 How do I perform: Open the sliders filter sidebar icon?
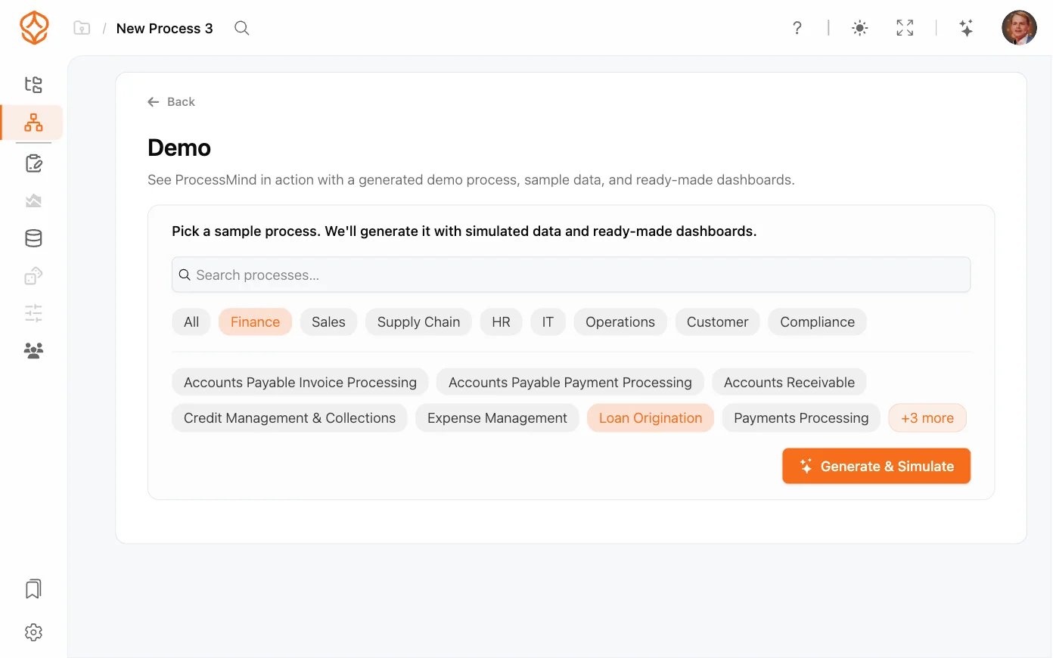[x=33, y=313]
